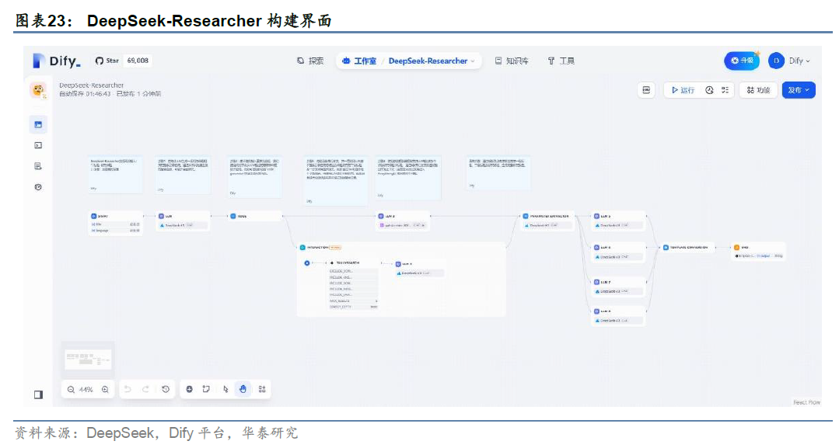Image resolution: width=839 pixels, height=448 pixels.
Task: Click the note card above the START node
Action: (116, 174)
